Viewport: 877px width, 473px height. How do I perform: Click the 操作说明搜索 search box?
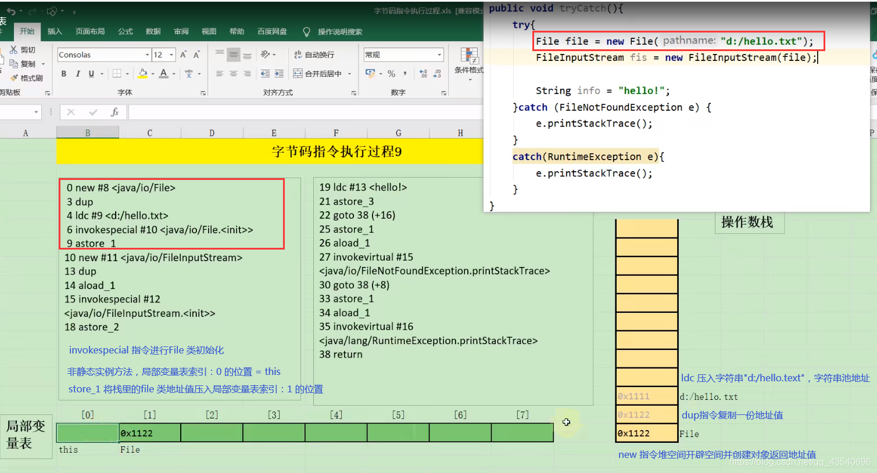pyautogui.click(x=340, y=32)
